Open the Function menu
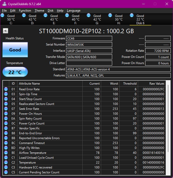173x178 pixels. (25, 11)
